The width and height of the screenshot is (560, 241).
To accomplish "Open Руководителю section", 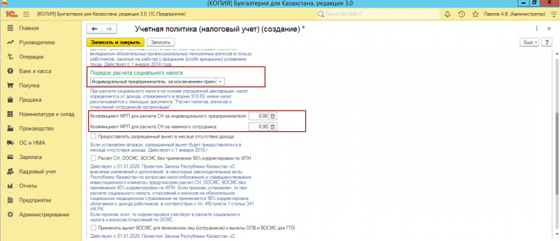I will 37,43.
